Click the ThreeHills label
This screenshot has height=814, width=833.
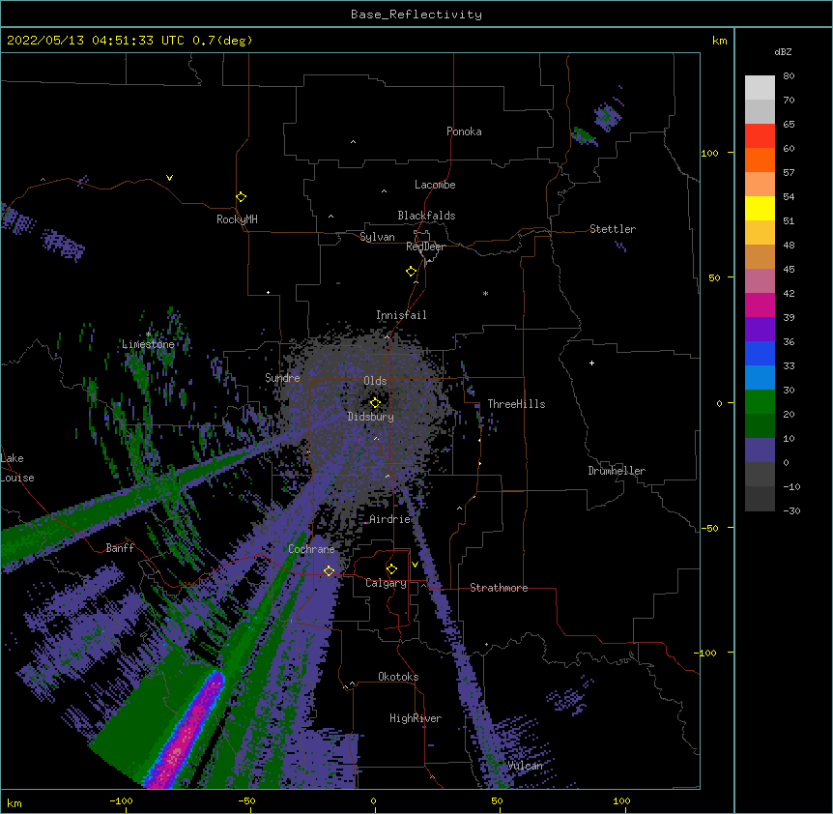[x=516, y=404]
